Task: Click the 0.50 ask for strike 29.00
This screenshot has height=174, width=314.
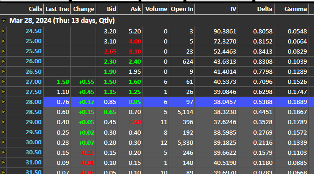Action: tap(135, 122)
